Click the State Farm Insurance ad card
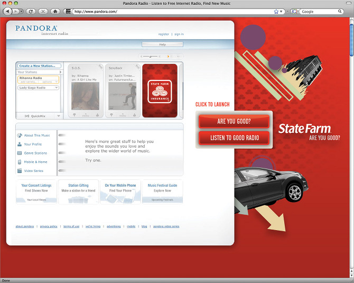Viewport: 354px width, 283px height. pyautogui.click(x=160, y=90)
